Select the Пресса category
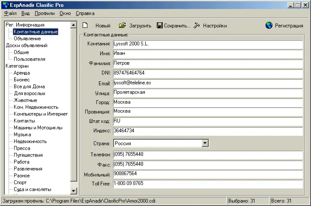 tap(22, 148)
